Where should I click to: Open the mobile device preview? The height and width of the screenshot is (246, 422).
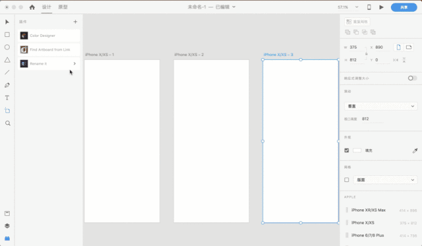369,7
